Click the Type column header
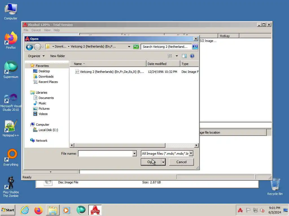The width and height of the screenshot is (289, 216). pos(189,64)
